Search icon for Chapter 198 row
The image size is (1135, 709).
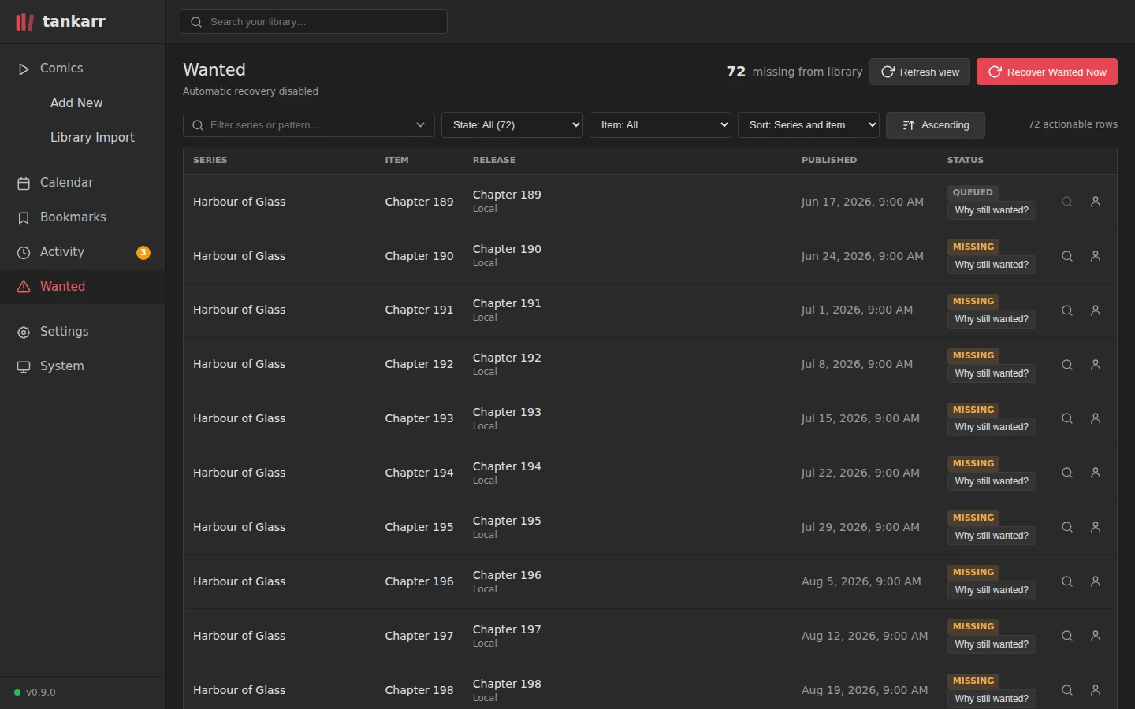tap(1067, 690)
